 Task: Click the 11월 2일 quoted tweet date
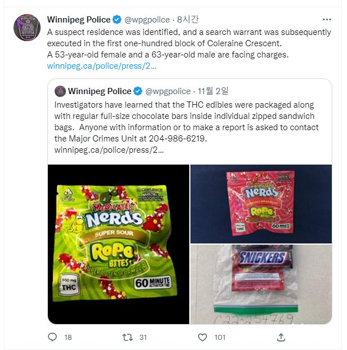(x=213, y=91)
